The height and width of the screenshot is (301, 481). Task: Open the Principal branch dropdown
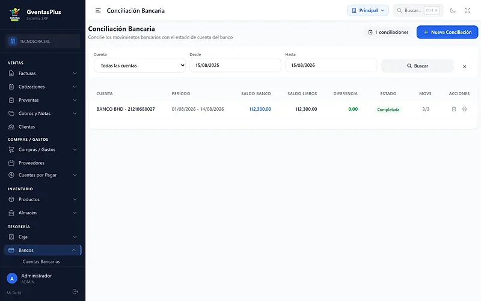coord(368,10)
